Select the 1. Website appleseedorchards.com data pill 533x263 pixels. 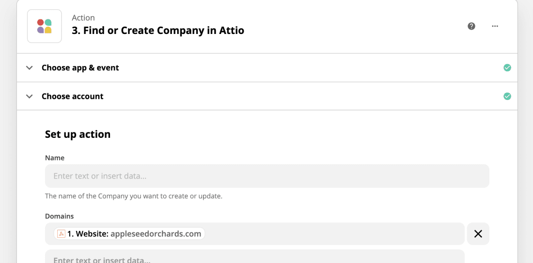(x=129, y=234)
